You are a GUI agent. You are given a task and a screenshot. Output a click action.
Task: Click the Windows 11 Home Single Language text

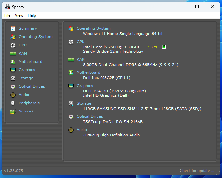point(123,34)
